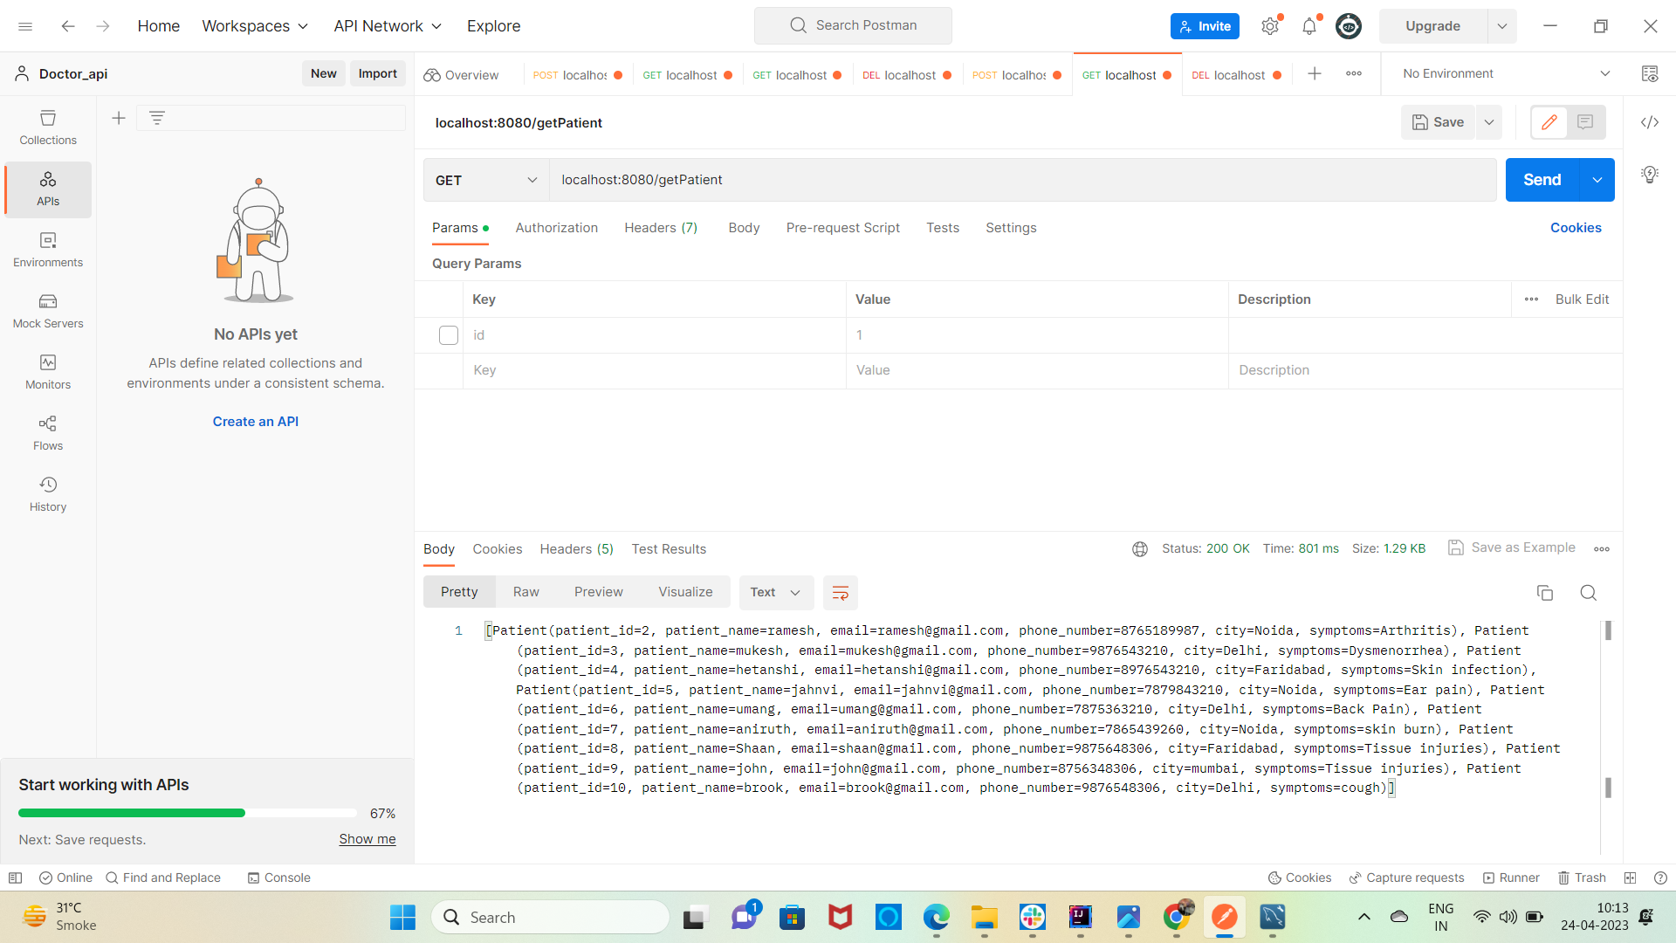Open the History sidebar panel

(48, 494)
